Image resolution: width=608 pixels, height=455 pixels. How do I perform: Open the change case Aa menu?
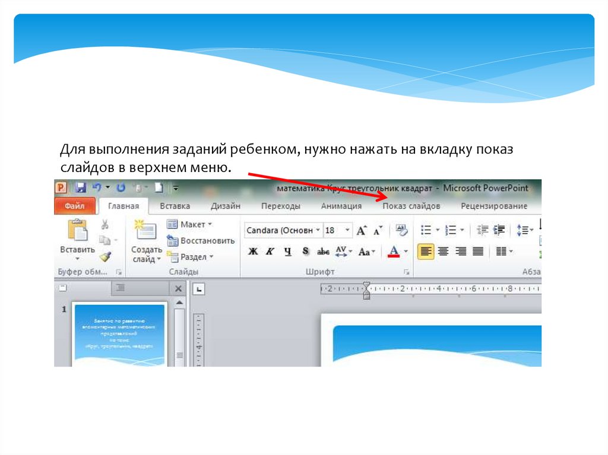coord(366,252)
